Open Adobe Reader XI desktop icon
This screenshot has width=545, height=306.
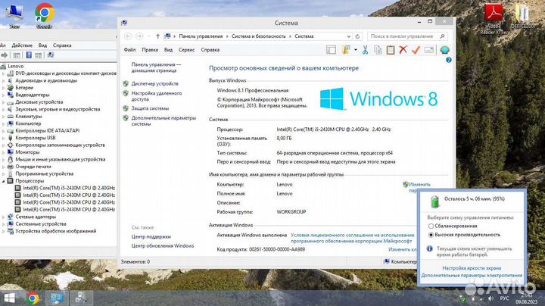[494, 19]
